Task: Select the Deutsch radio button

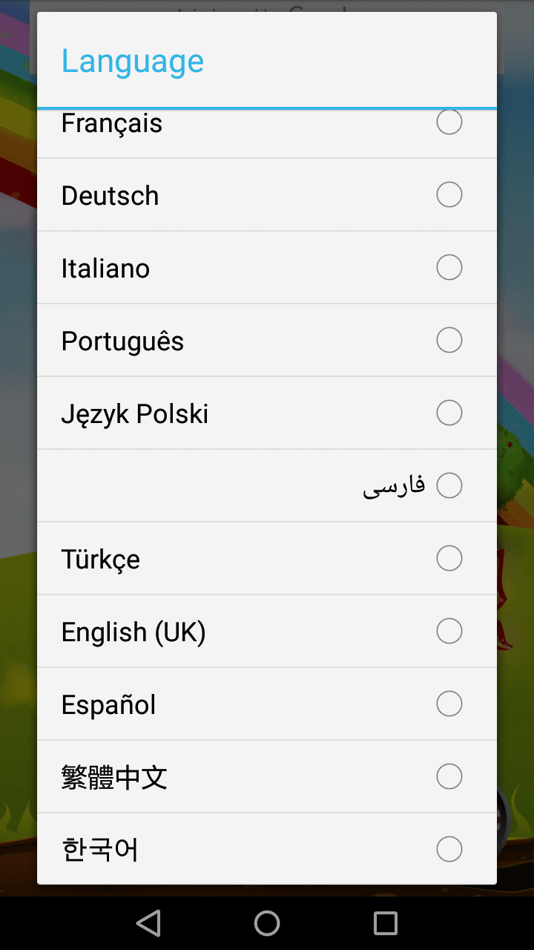Action: [x=449, y=194]
